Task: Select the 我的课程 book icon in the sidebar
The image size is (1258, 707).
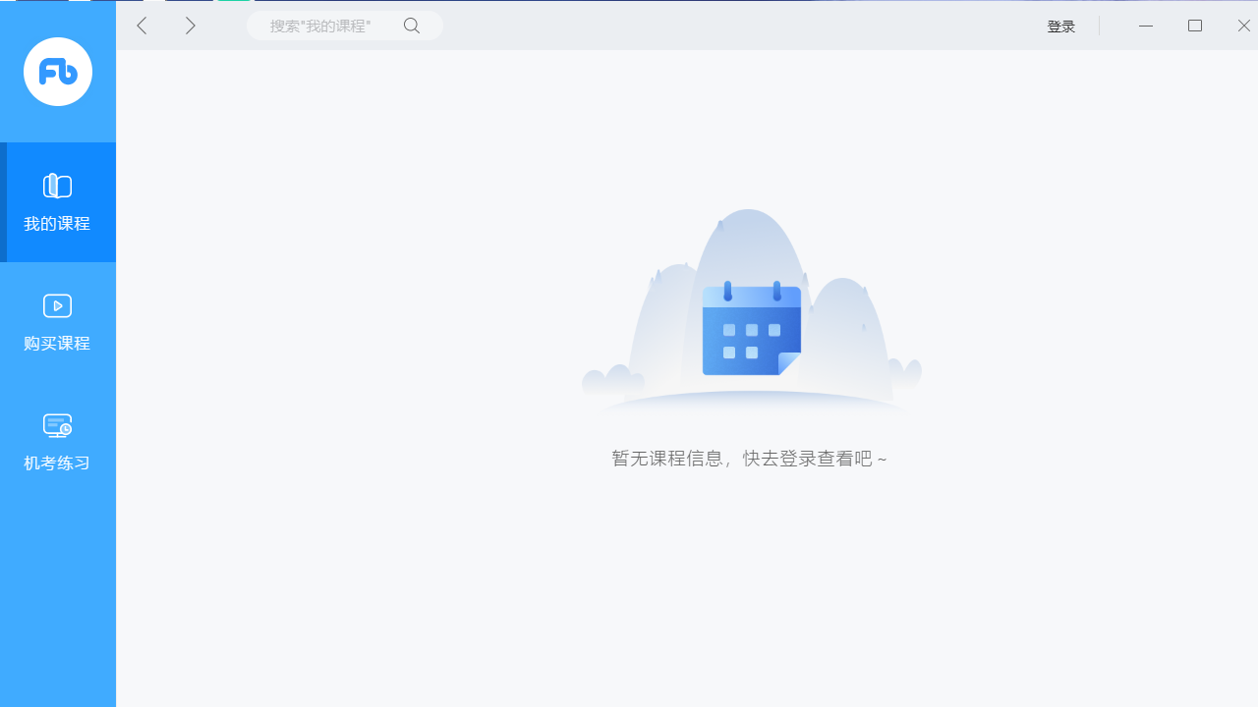Action: pos(57,186)
